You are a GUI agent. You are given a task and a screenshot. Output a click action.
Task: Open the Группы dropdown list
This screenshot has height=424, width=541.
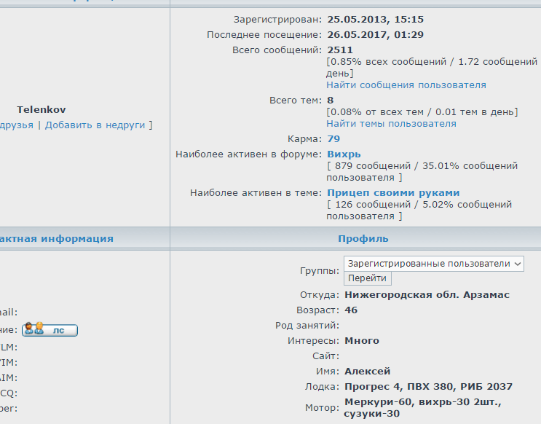[x=433, y=263]
